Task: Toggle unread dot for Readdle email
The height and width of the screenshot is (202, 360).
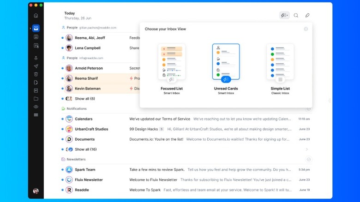Action: pyautogui.click(x=62, y=190)
